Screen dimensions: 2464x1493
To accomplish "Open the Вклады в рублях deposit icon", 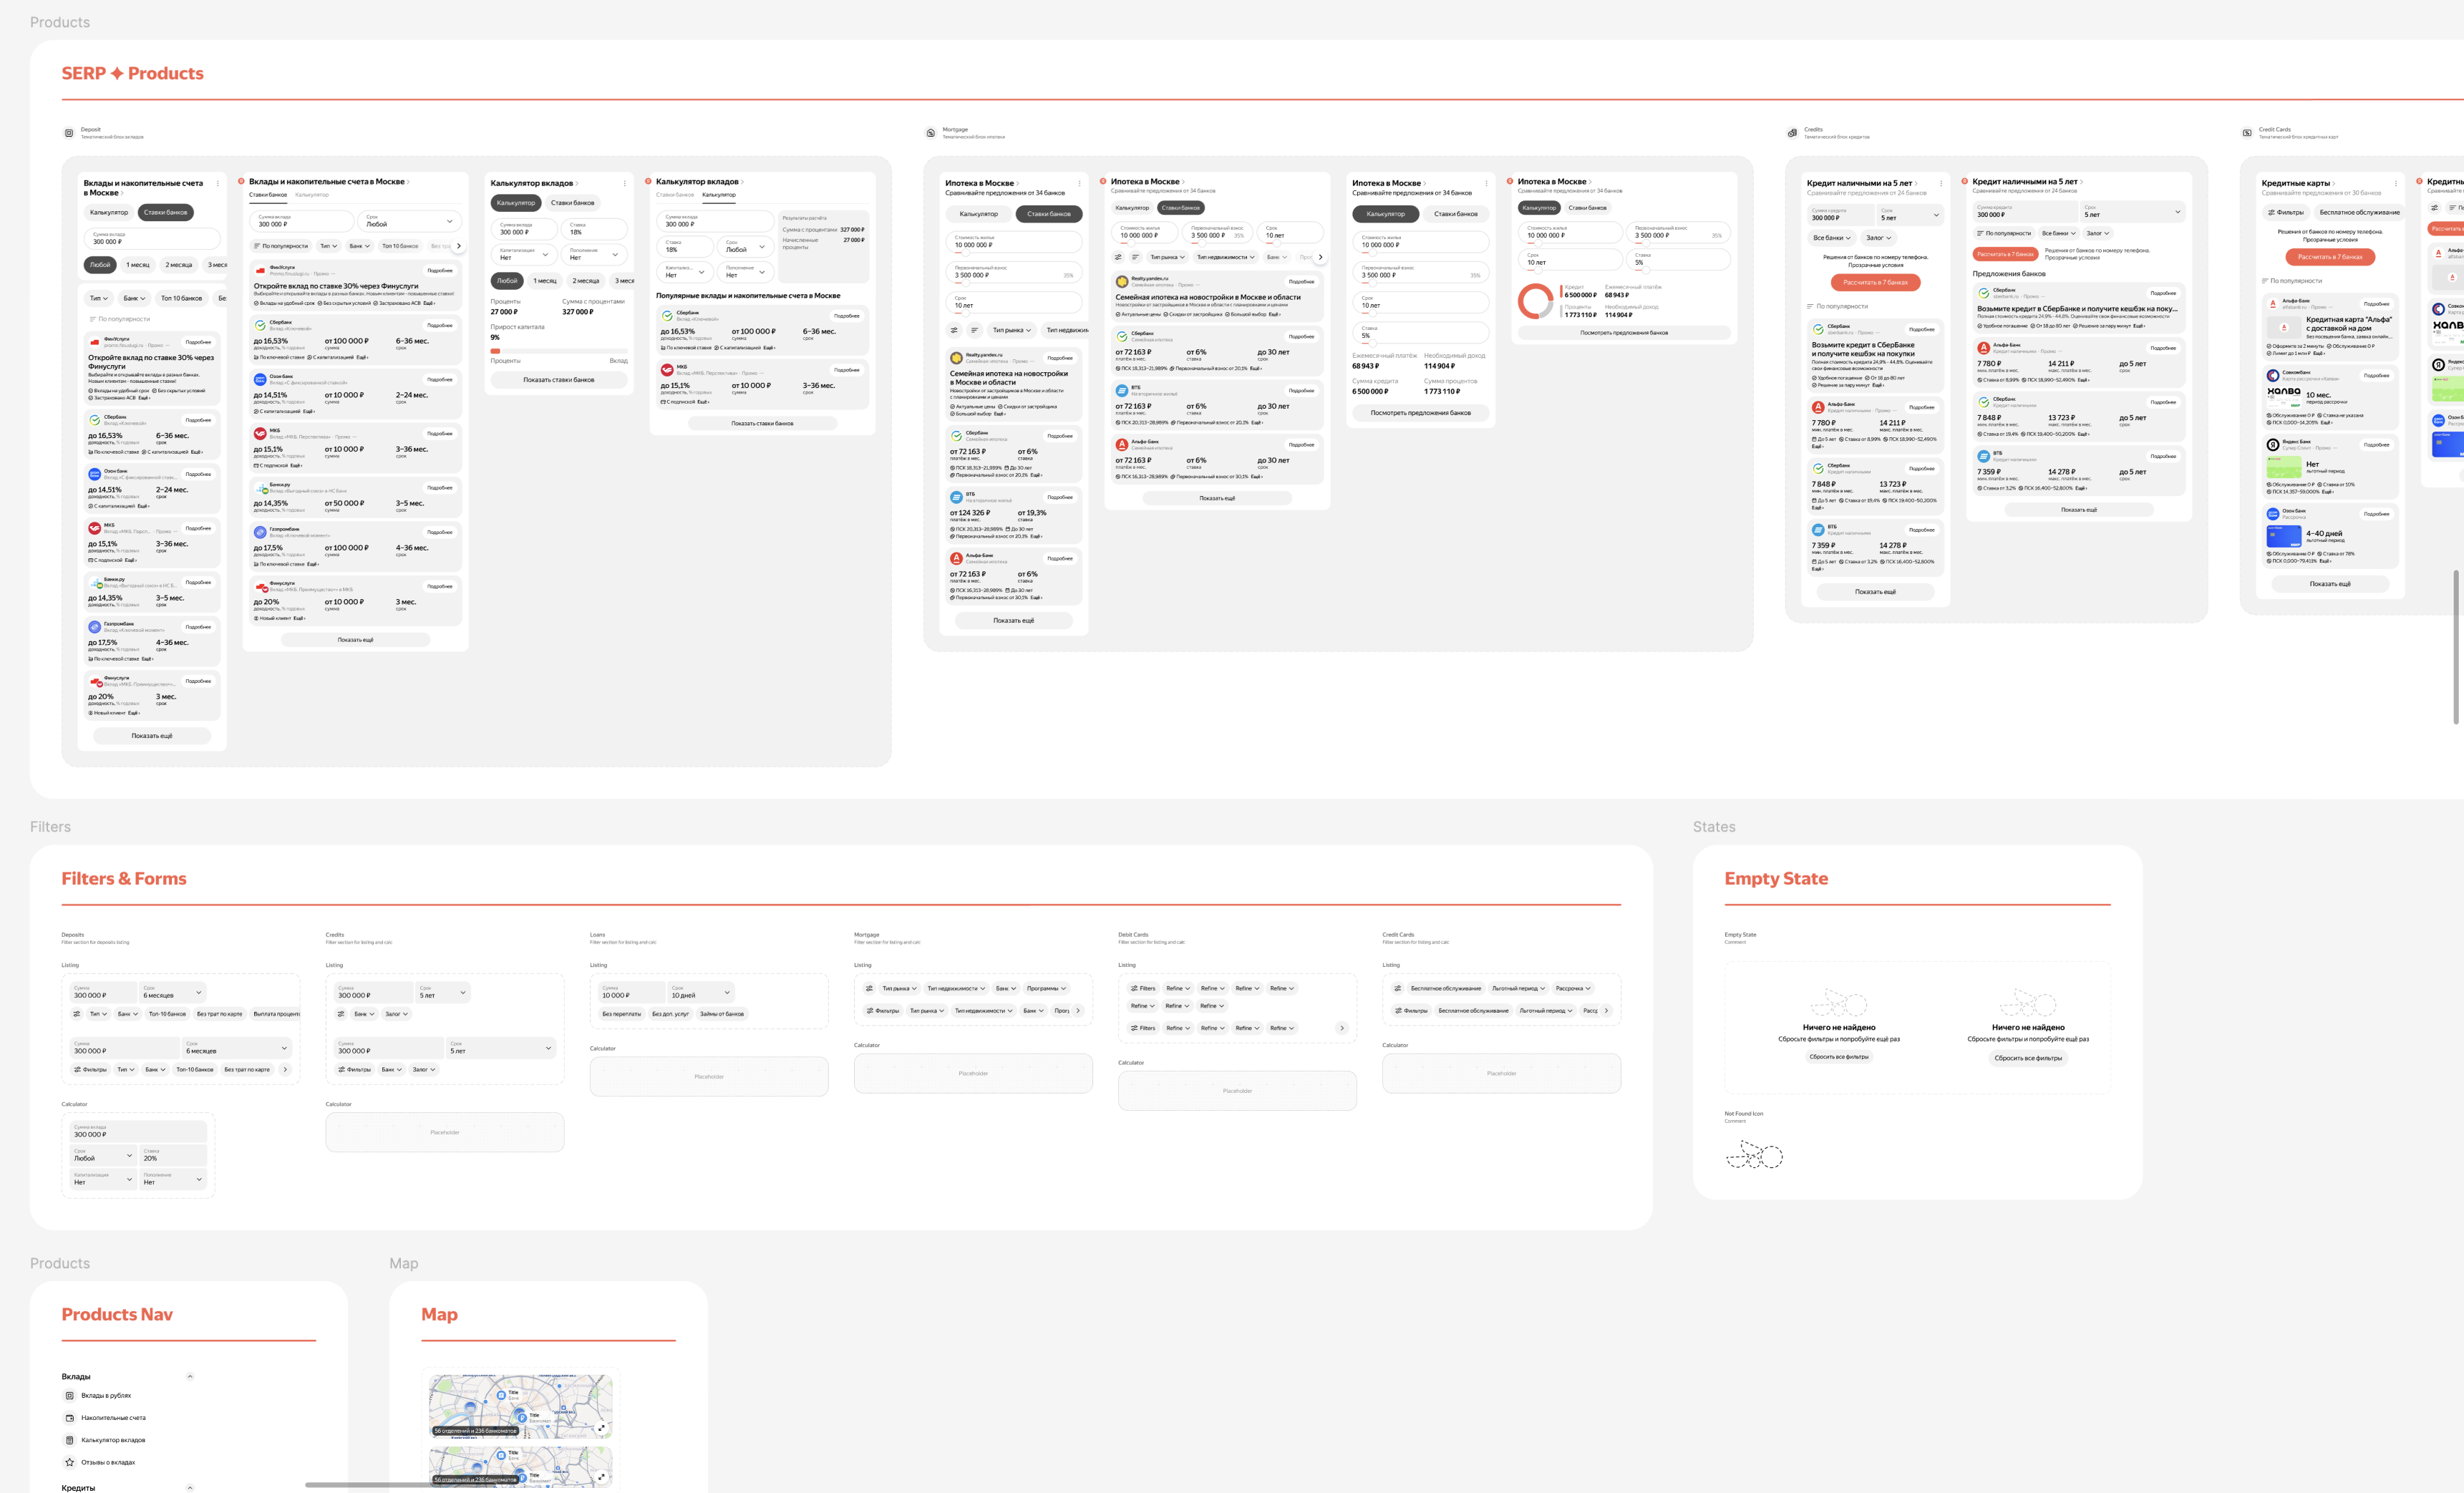I will [x=70, y=1397].
